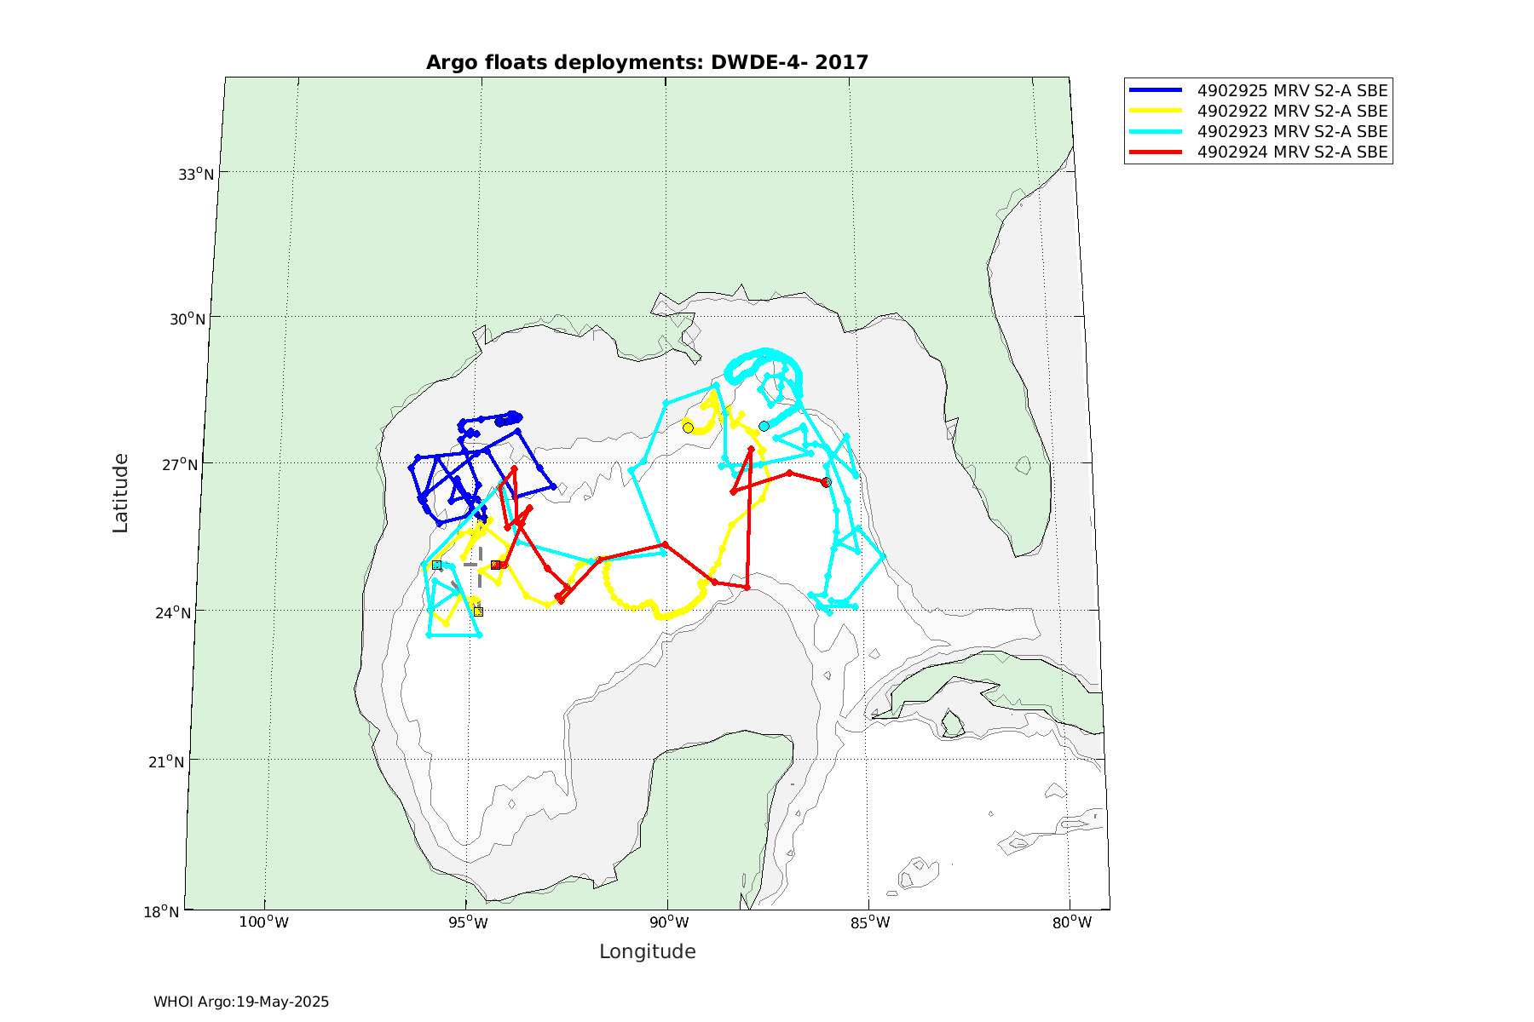Click the red square deployment marker

click(495, 565)
